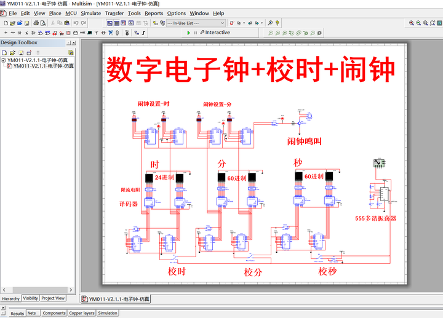This screenshot has height=318, width=443.
Task: Select the oscilloscope instrument on schematic
Action: (379, 163)
